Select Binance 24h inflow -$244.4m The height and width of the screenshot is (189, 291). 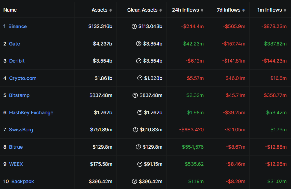pyautogui.click(x=192, y=26)
